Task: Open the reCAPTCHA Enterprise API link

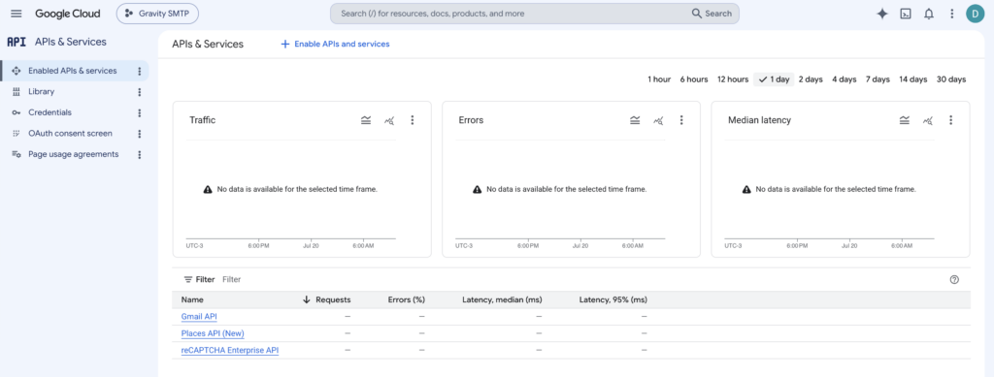Action: [230, 351]
